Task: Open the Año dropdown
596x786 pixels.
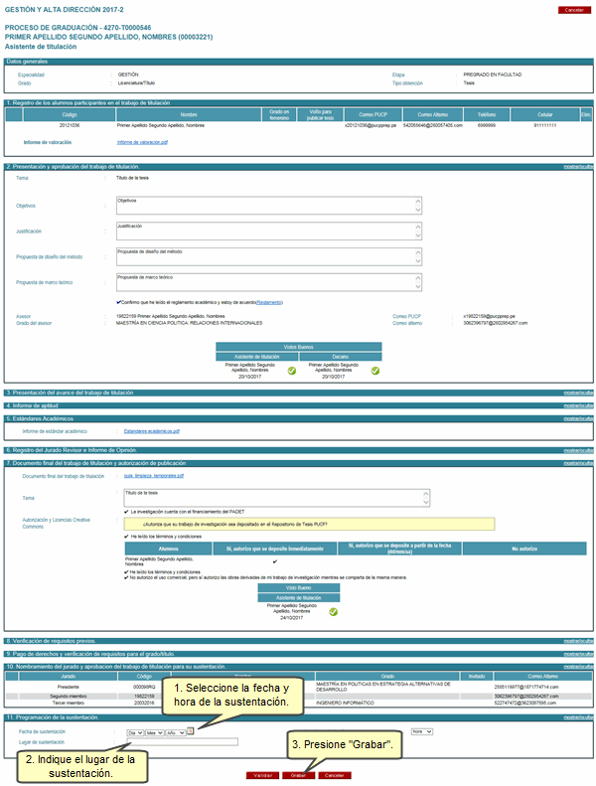Action: 176,733
